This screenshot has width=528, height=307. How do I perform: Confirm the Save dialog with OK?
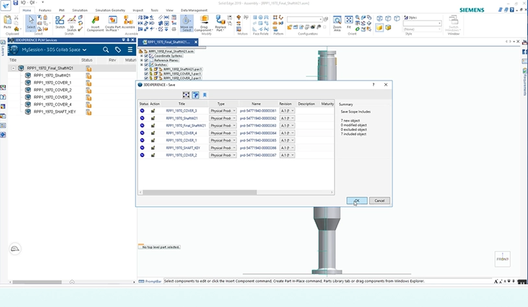tap(357, 201)
